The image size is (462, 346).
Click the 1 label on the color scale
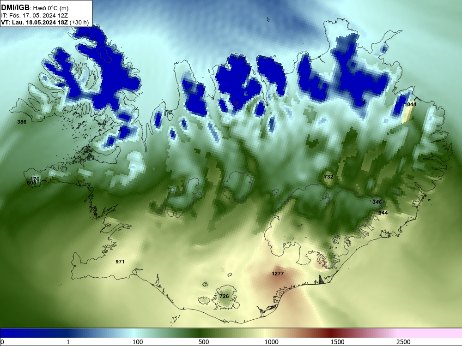68,342
